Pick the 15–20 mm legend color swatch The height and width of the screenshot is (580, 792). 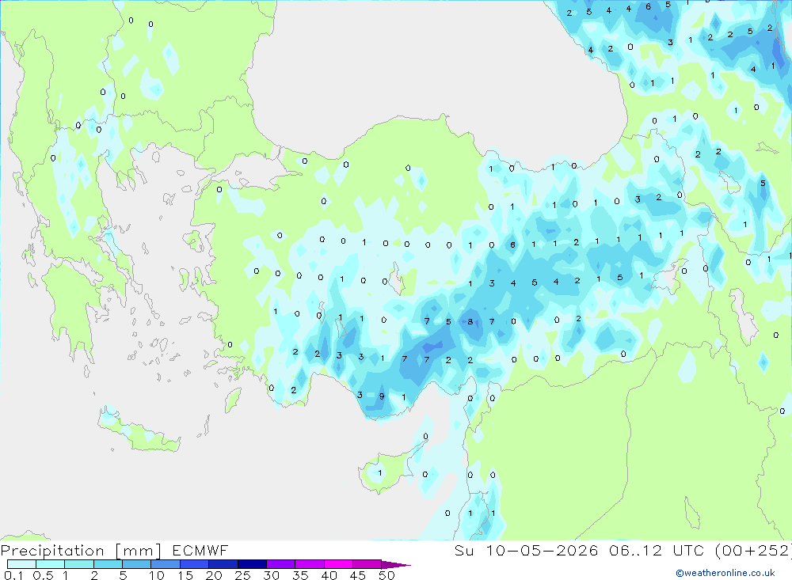click(194, 564)
